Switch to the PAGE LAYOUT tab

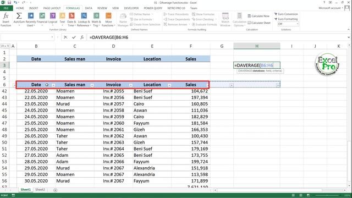(x=52, y=8)
